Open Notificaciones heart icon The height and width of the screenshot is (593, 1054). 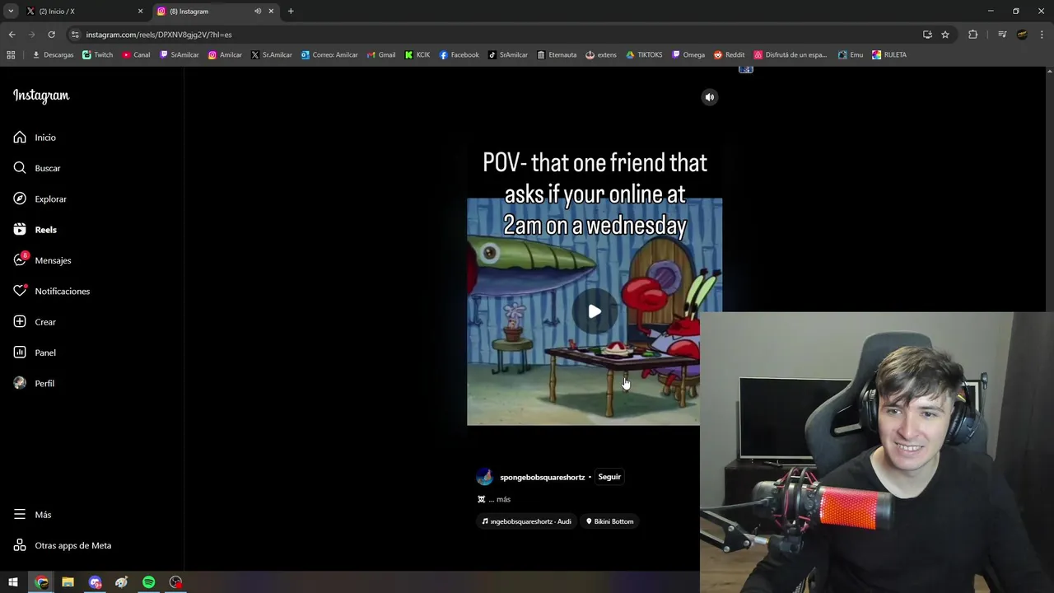pyautogui.click(x=21, y=291)
